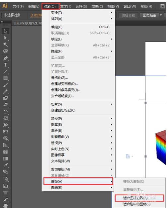Open the 视图(V) menu

coord(113,6)
